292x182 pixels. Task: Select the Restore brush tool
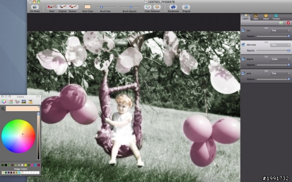pyautogui.click(x=73, y=6)
